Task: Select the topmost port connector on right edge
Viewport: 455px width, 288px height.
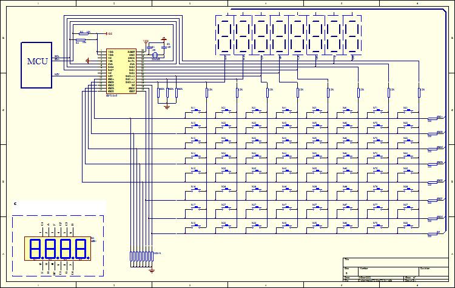Action: [440, 118]
